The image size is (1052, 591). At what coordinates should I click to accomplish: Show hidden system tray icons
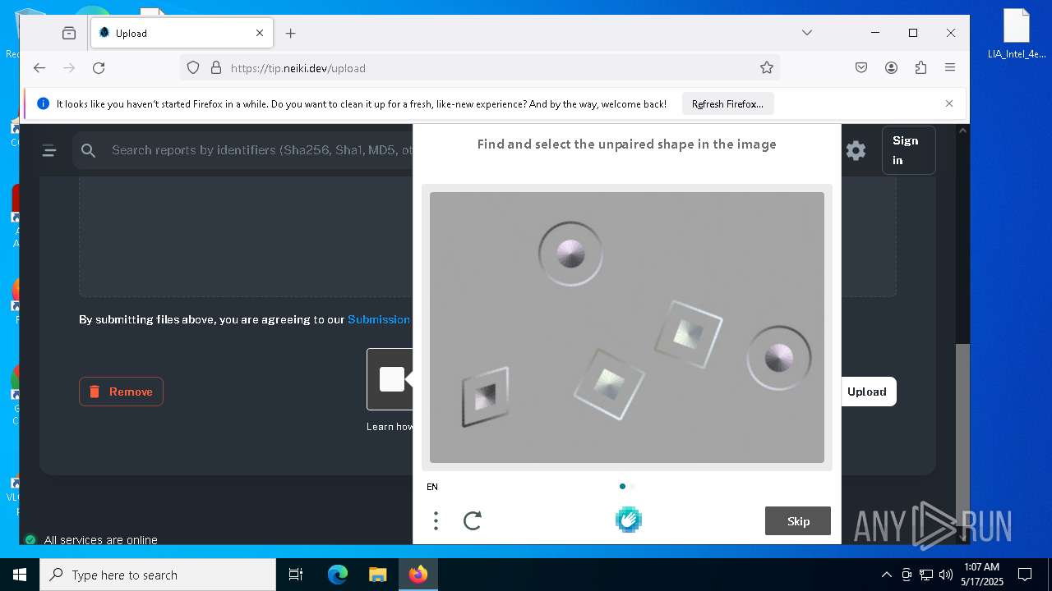click(x=886, y=575)
